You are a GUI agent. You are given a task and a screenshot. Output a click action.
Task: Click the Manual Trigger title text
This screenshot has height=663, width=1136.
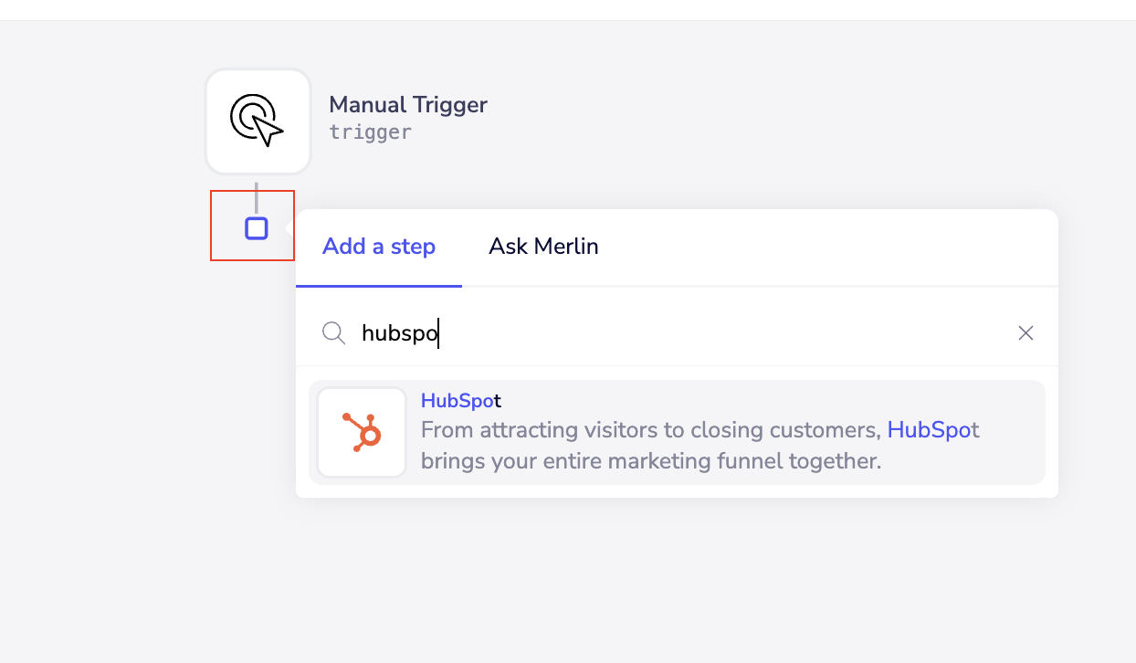click(408, 104)
